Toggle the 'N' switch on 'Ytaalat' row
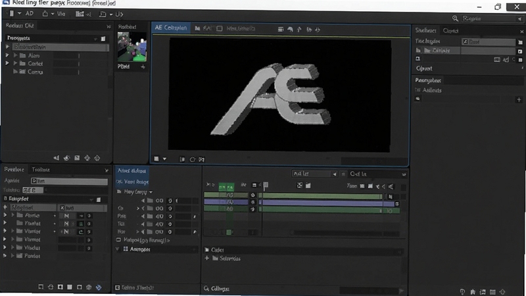The image size is (526, 296). [x=66, y=224]
